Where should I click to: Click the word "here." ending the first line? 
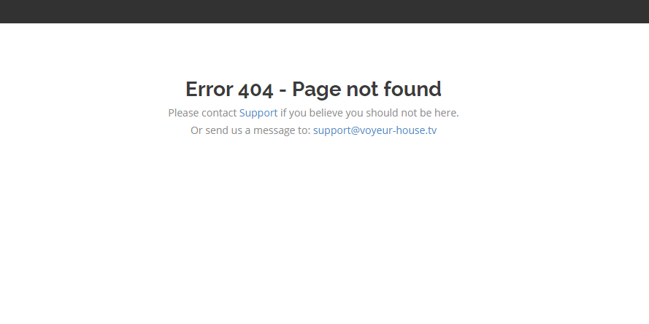(447, 113)
